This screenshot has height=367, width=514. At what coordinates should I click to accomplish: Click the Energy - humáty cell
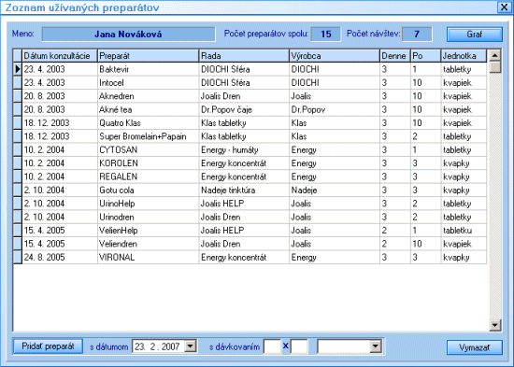tap(244, 149)
